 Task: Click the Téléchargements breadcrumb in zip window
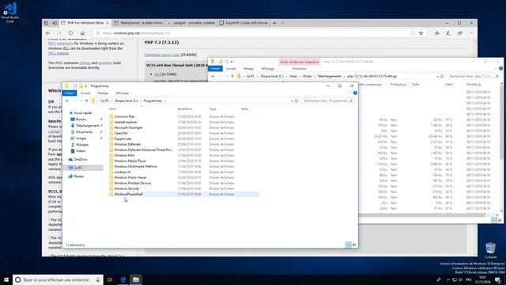point(329,76)
